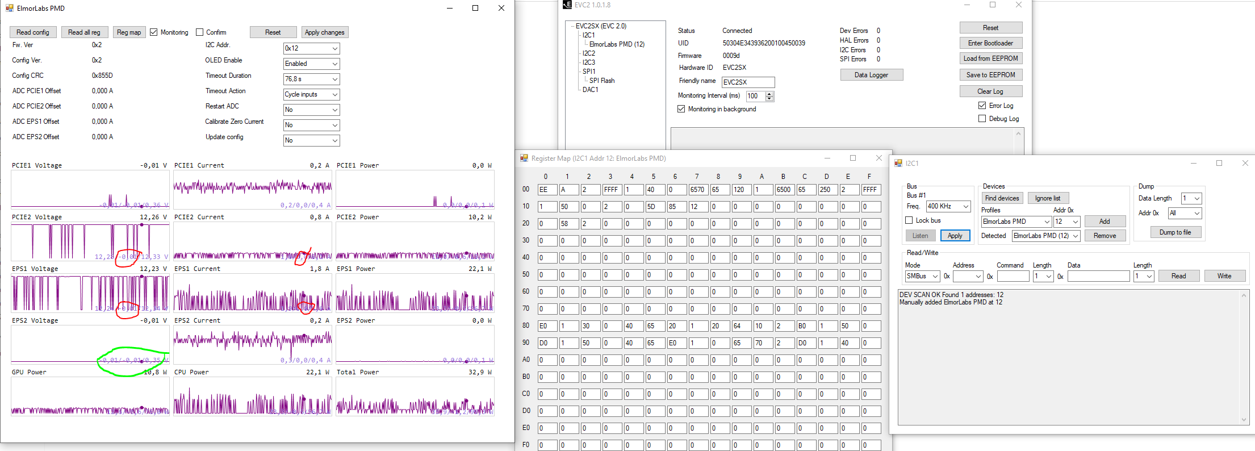The height and width of the screenshot is (451, 1255).
Task: Check the Lock bus option
Action: (x=909, y=220)
